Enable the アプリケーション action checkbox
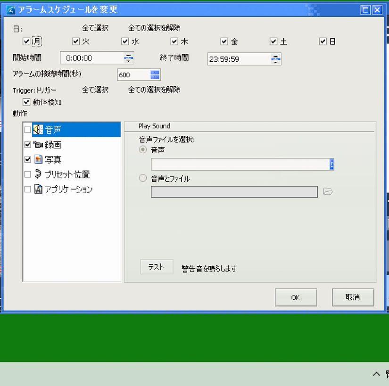This screenshot has width=389, height=386. click(27, 189)
